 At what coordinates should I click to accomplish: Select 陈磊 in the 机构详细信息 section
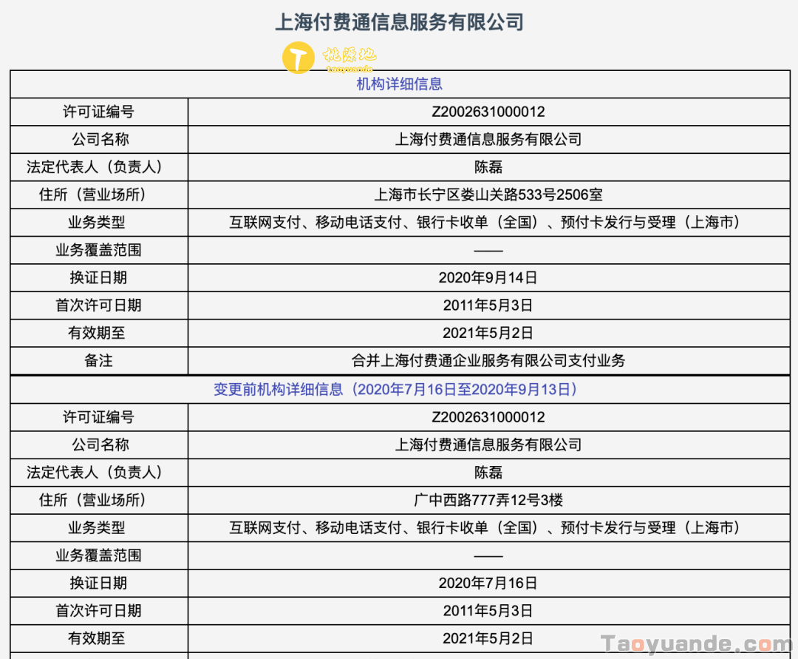click(x=488, y=167)
